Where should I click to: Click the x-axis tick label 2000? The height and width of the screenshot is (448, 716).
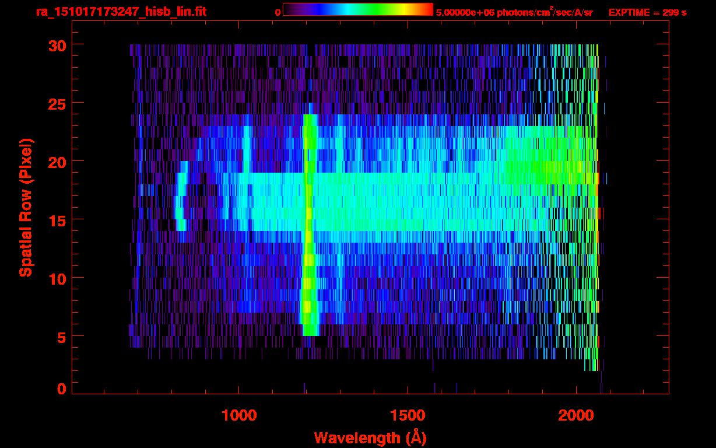[x=576, y=415]
